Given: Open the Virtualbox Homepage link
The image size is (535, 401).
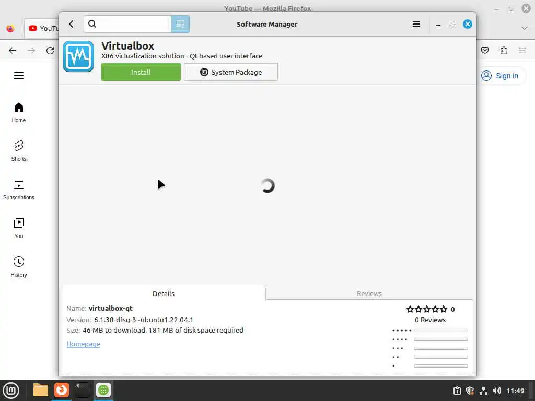Looking at the screenshot, I should [83, 344].
